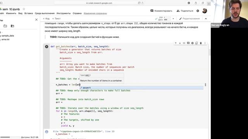Refresh the file browser folder

(x=5, y=26)
